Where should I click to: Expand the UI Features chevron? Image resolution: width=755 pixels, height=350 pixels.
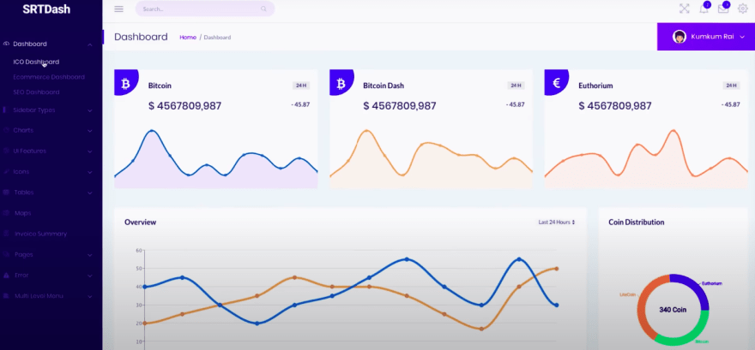point(90,151)
